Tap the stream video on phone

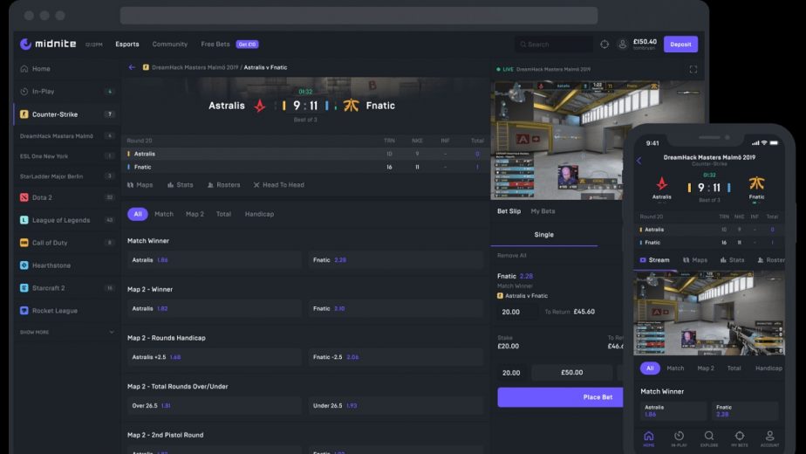(x=709, y=313)
